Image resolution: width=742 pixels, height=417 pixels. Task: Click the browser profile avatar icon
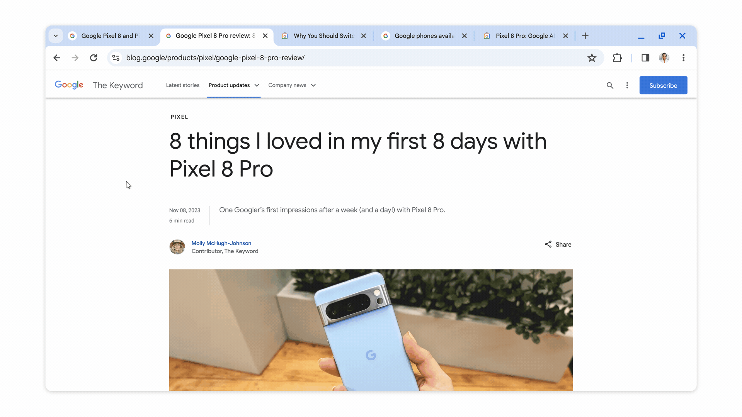664,58
